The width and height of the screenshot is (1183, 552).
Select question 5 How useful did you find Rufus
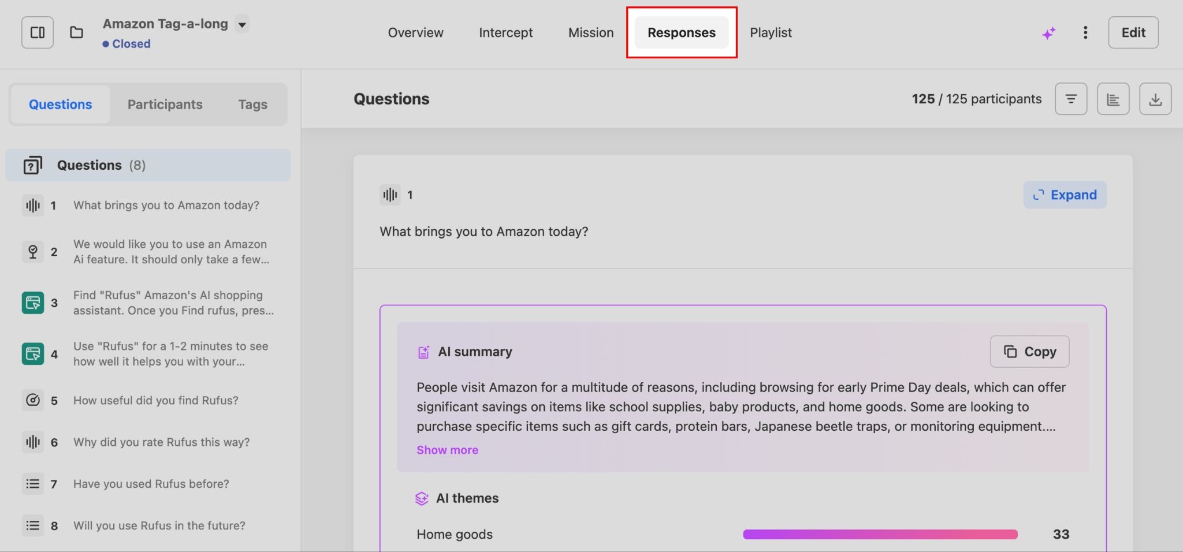pyautogui.click(x=155, y=401)
